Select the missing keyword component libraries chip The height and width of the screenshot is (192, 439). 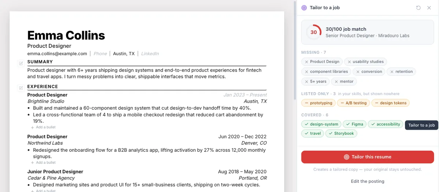click(326, 72)
